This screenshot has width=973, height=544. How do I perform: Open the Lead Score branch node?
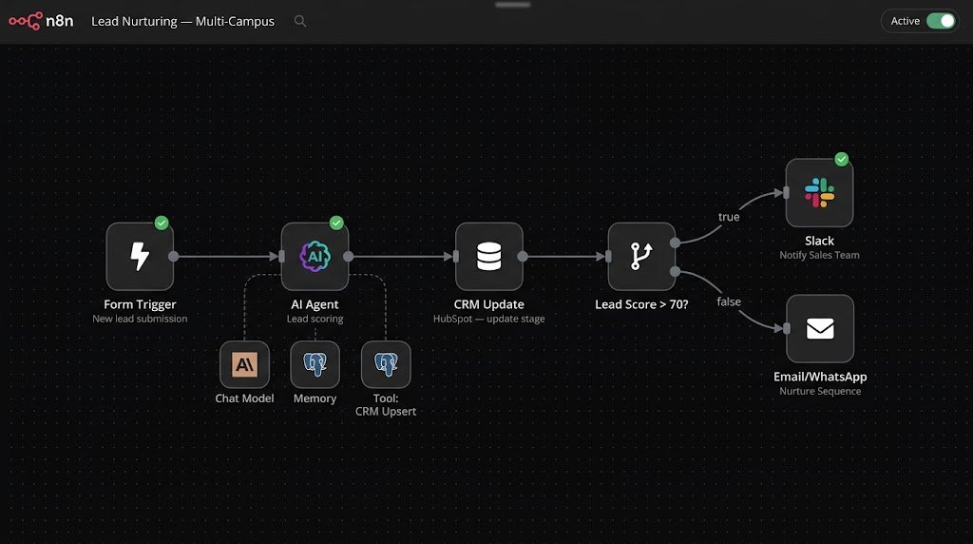[641, 257]
